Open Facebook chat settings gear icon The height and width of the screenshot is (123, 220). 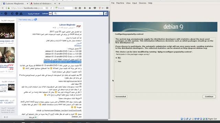[5, 117]
